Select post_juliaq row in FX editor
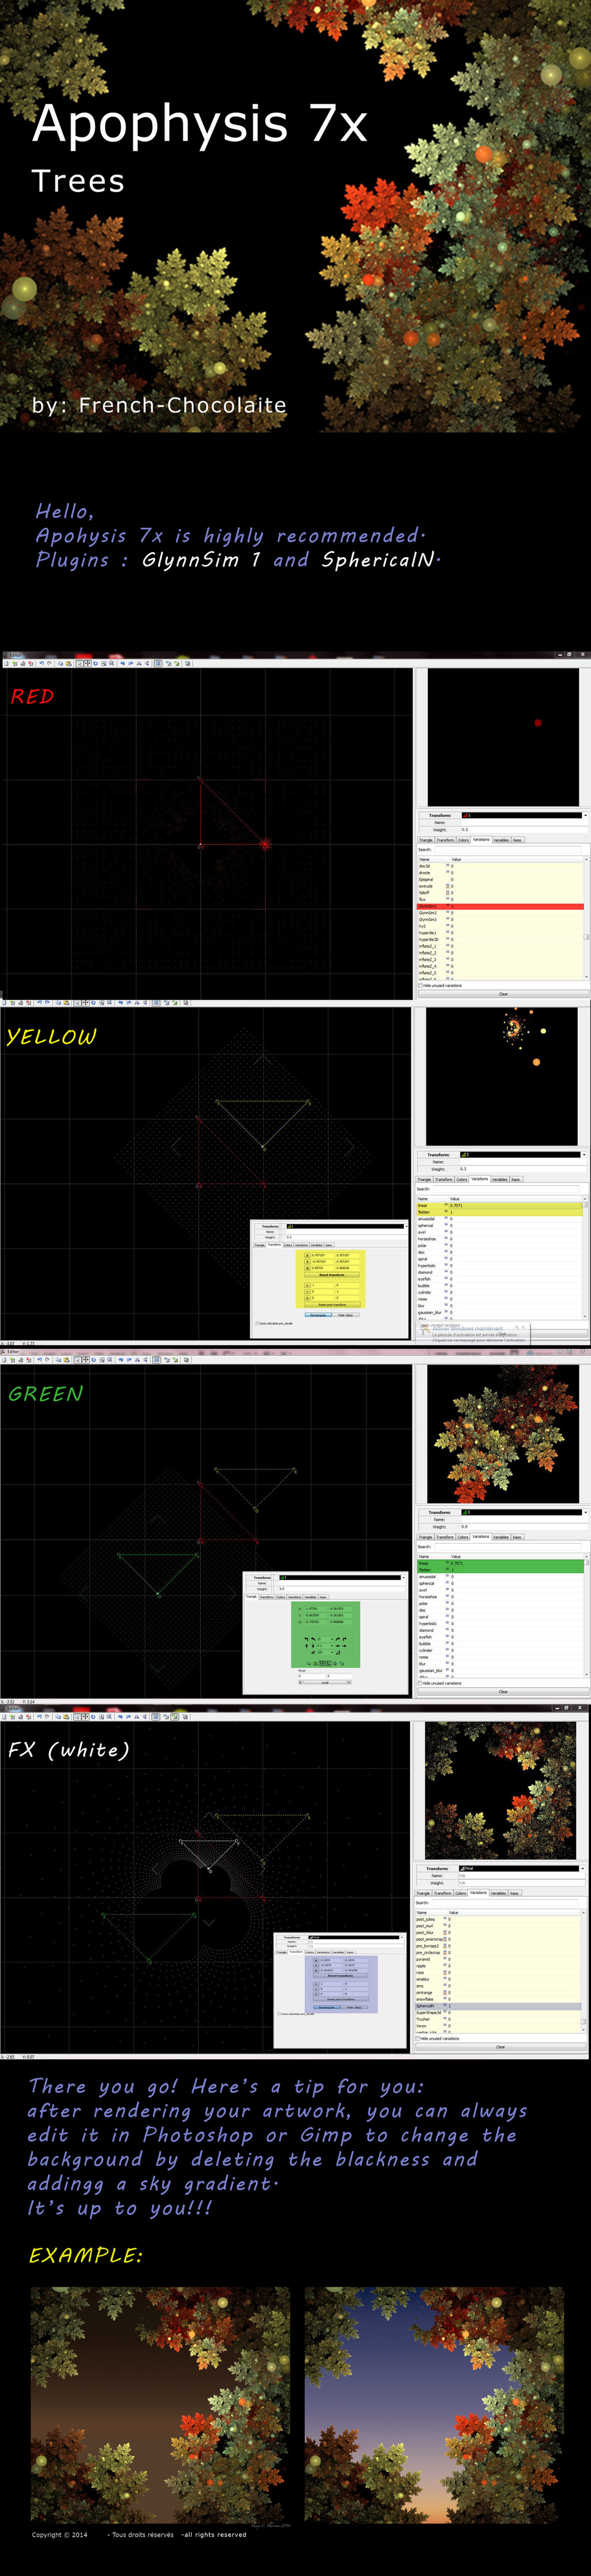 (x=498, y=1919)
